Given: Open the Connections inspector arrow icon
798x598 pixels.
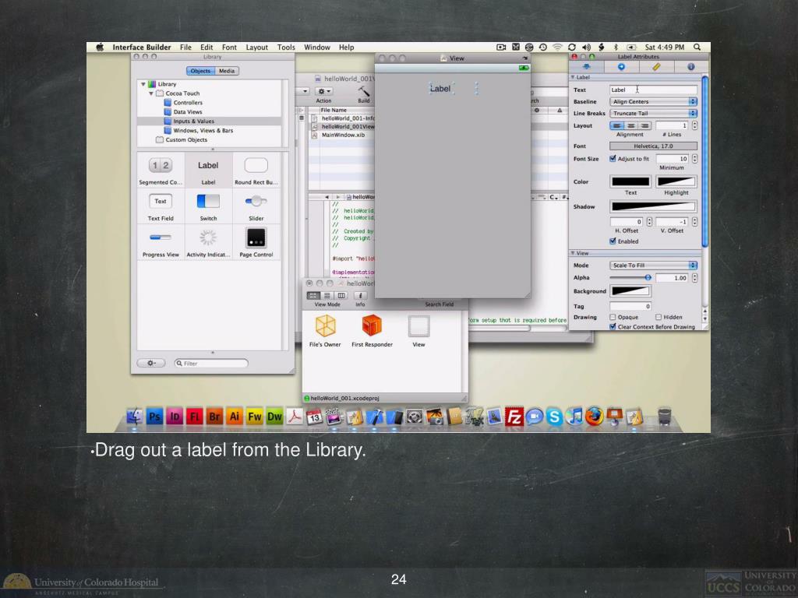Looking at the screenshot, I should pyautogui.click(x=621, y=67).
